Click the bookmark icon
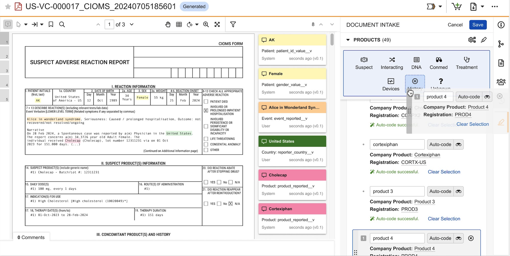Viewport: 510px width, 256px height. point(51,25)
